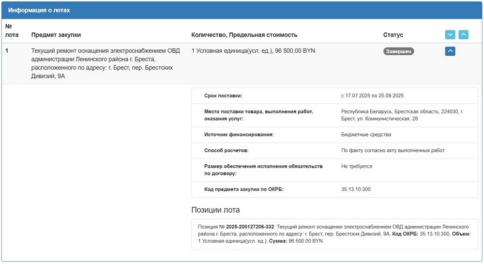Click the "Завершен" status badge
This screenshot has width=484, height=264.
tap(398, 51)
